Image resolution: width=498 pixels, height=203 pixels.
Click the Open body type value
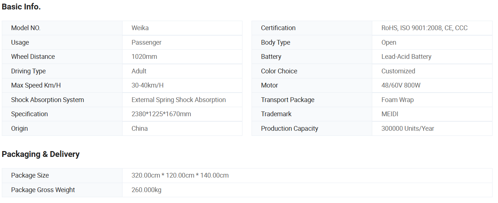(389, 42)
